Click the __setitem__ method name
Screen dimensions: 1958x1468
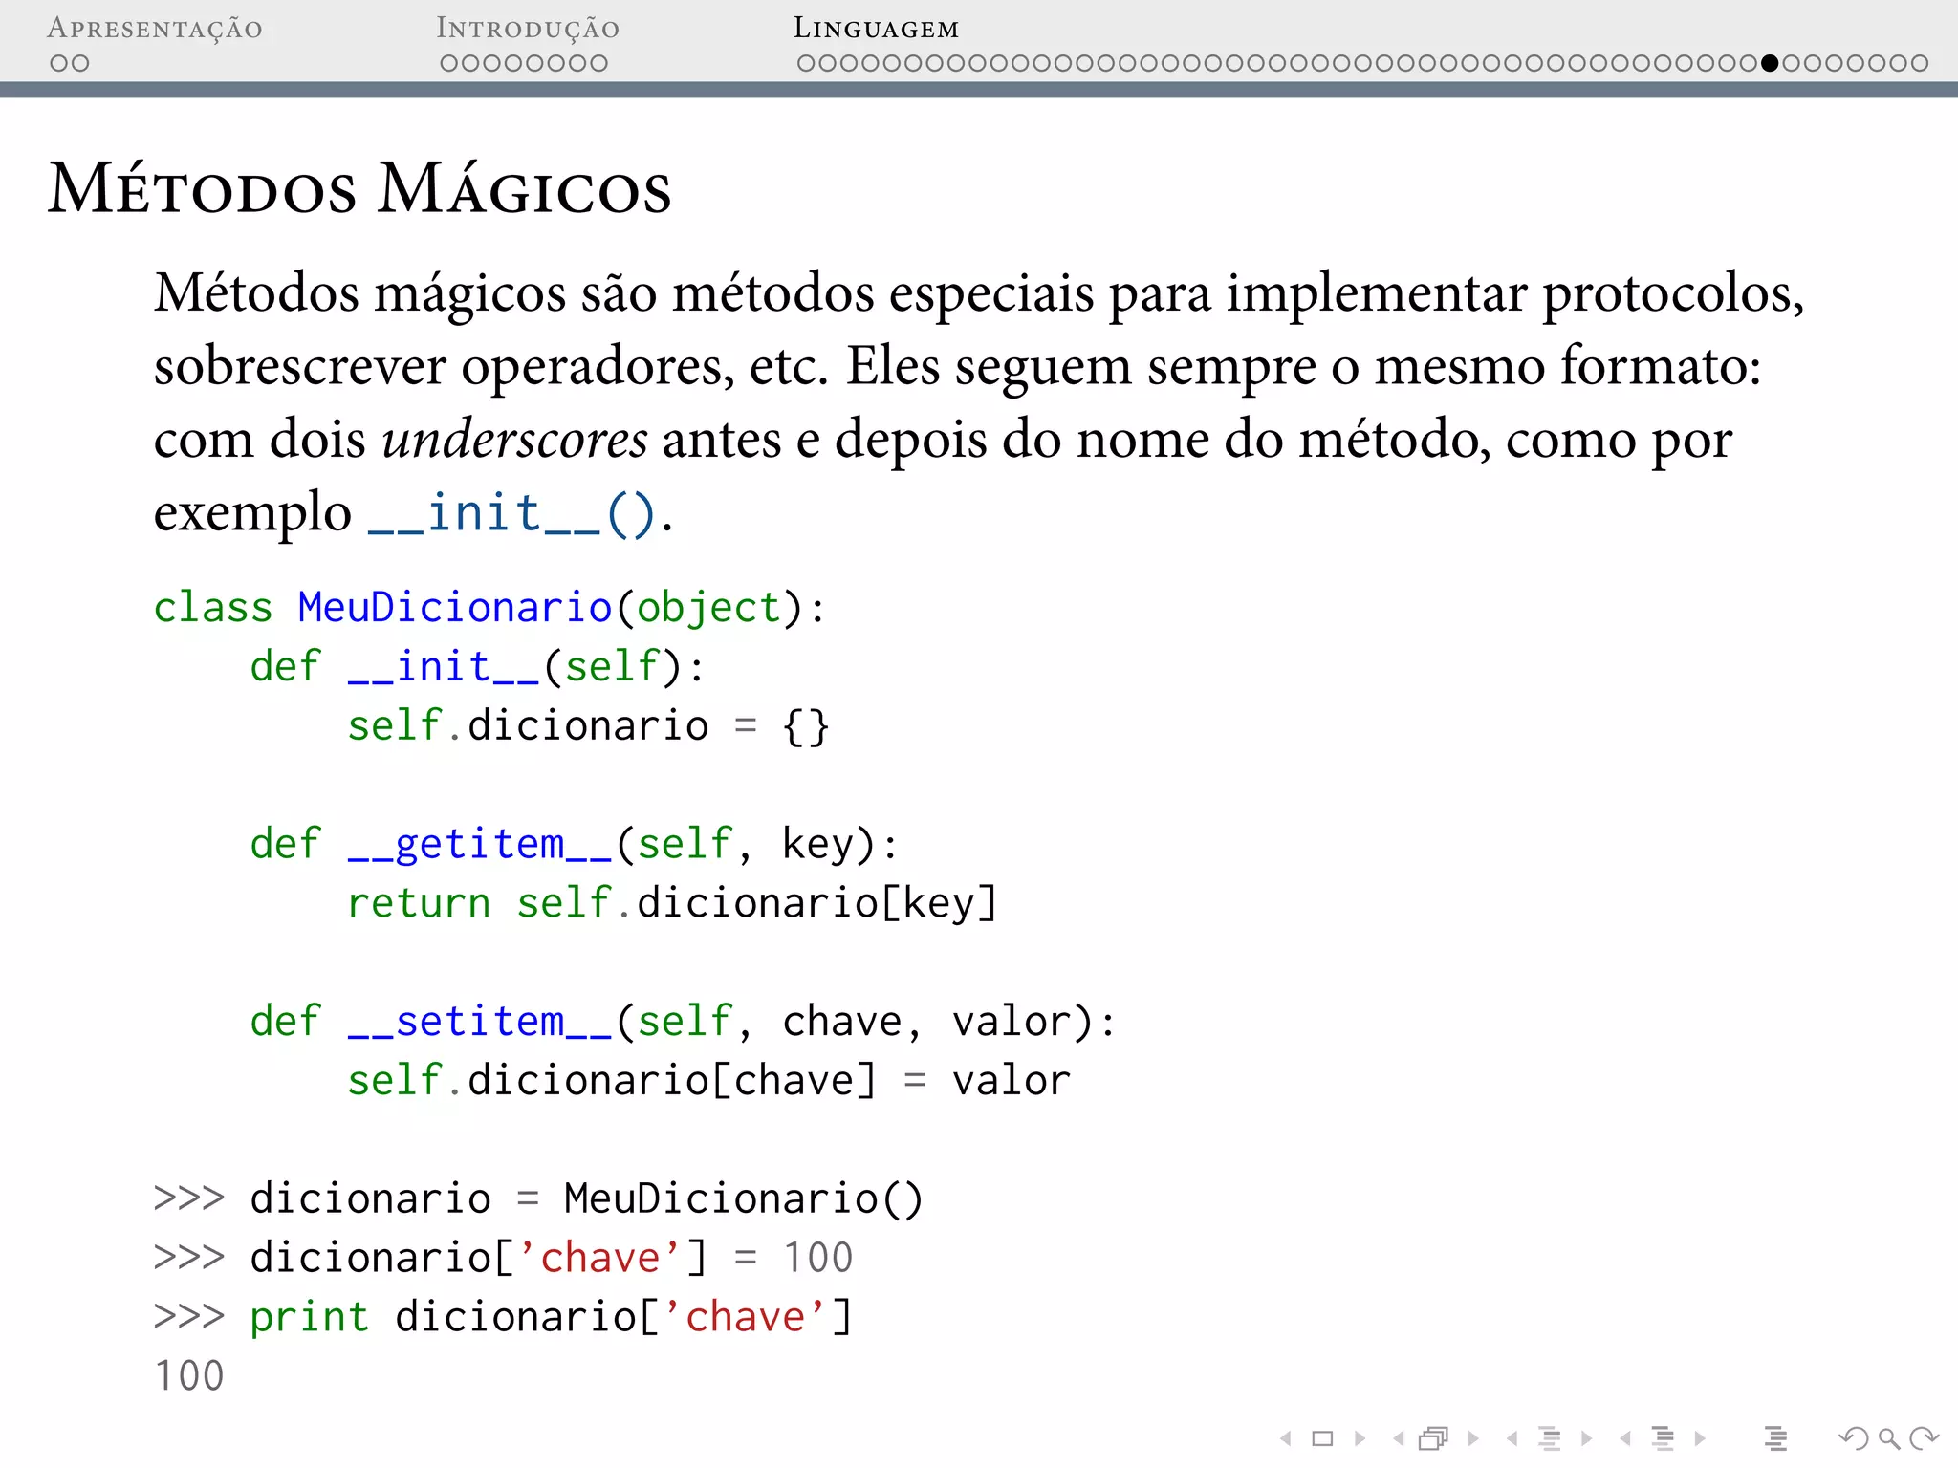coord(480,1022)
